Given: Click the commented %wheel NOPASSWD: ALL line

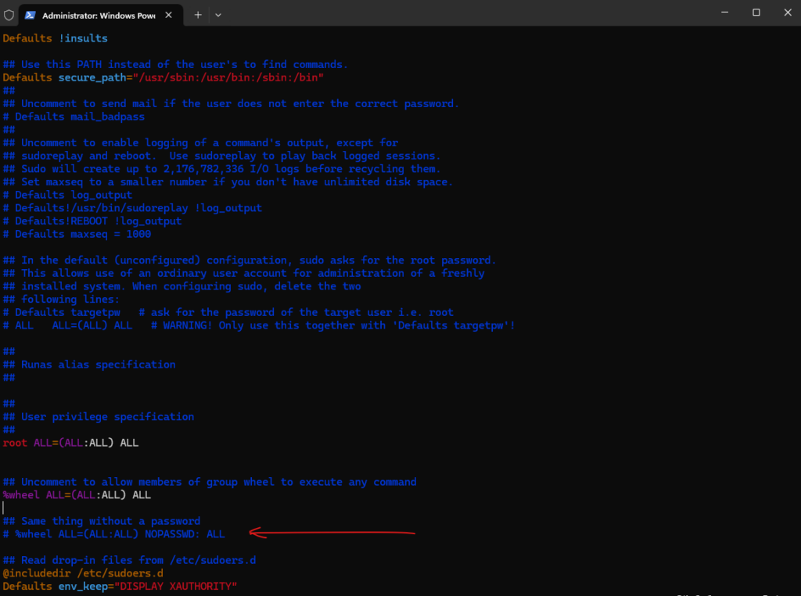Looking at the screenshot, I should click(x=119, y=534).
